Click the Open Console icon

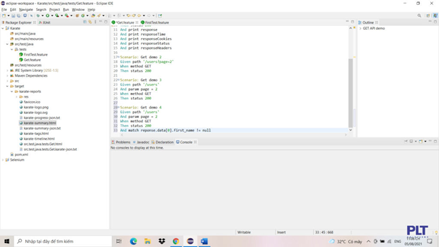(x=421, y=141)
